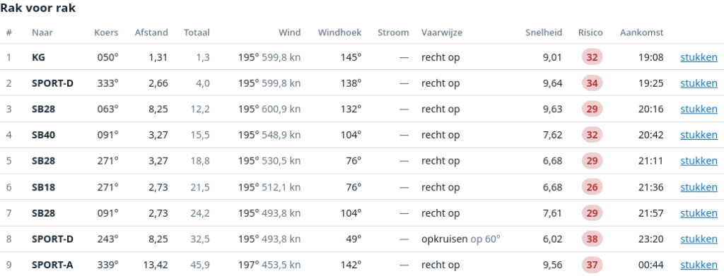Image resolution: width=724 pixels, height=276 pixels.
Task: Click the Aankomst column header
Action: point(641,32)
